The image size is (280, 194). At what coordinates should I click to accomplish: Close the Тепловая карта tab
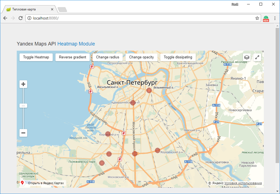[52, 9]
